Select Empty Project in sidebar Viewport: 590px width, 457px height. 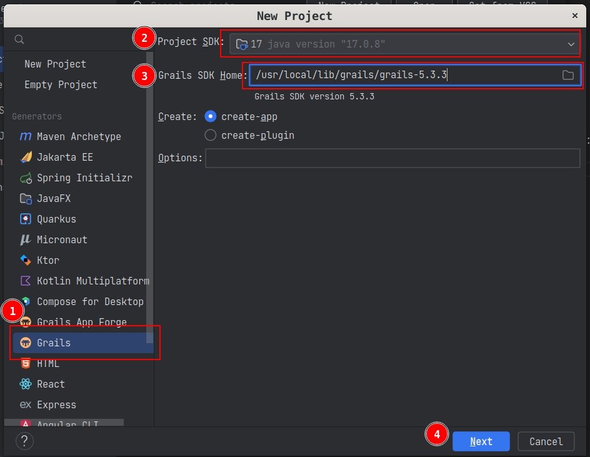click(61, 84)
